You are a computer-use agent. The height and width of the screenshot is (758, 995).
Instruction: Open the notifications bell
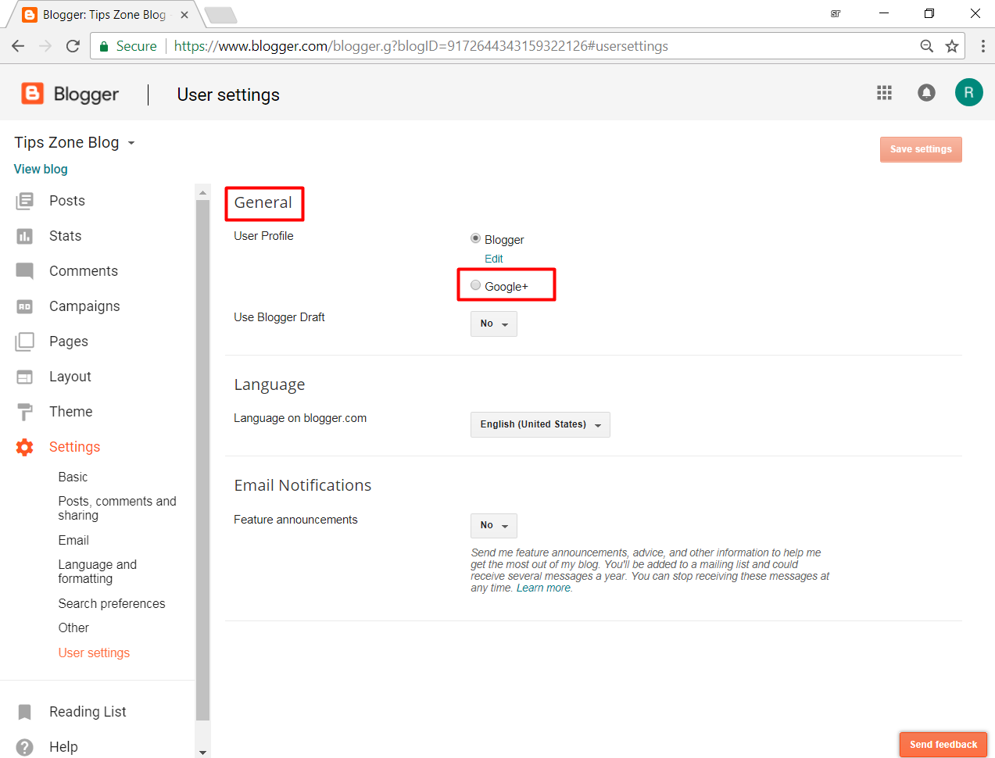926,93
